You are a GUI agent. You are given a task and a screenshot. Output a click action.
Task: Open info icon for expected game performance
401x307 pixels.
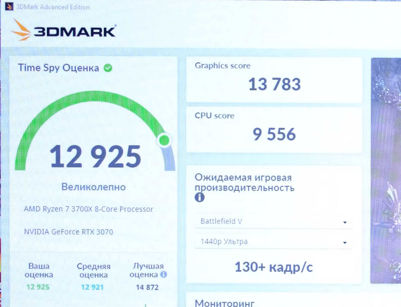pos(199,197)
